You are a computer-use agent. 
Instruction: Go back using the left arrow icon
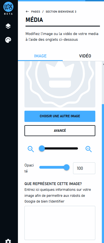pyautogui.click(x=27, y=12)
